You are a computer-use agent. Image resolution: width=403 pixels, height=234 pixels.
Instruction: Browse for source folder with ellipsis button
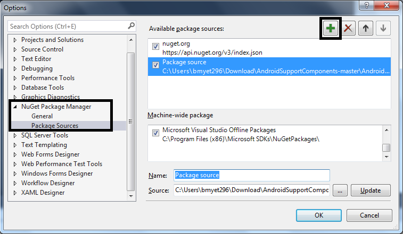(340, 190)
